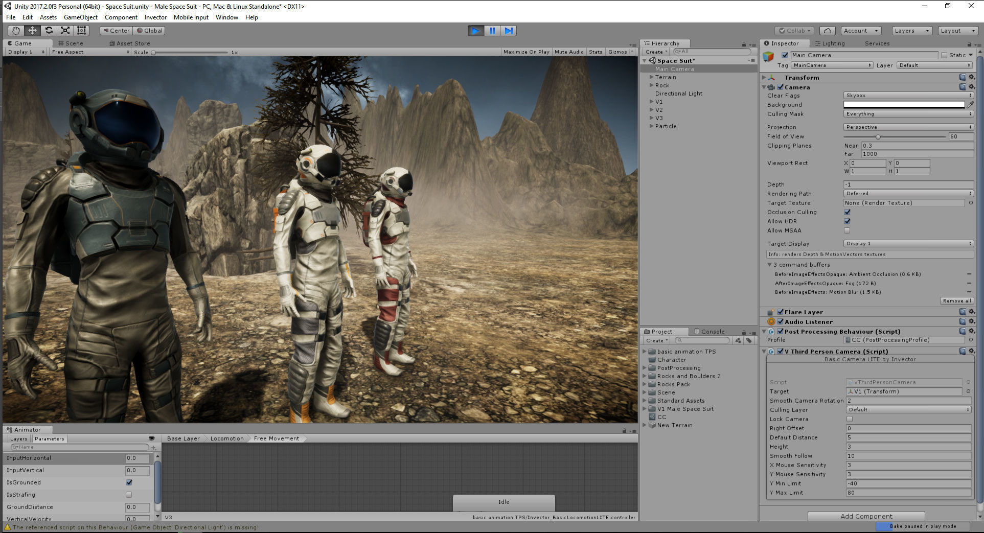Viewport: 984px width, 533px height.
Task: Lock the Hierarchy panel
Action: point(744,44)
